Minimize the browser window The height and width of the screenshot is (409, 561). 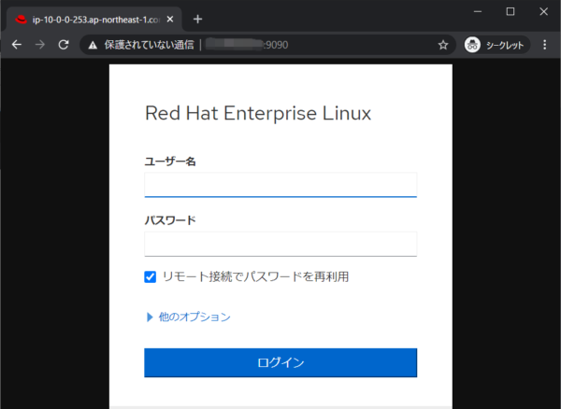478,12
